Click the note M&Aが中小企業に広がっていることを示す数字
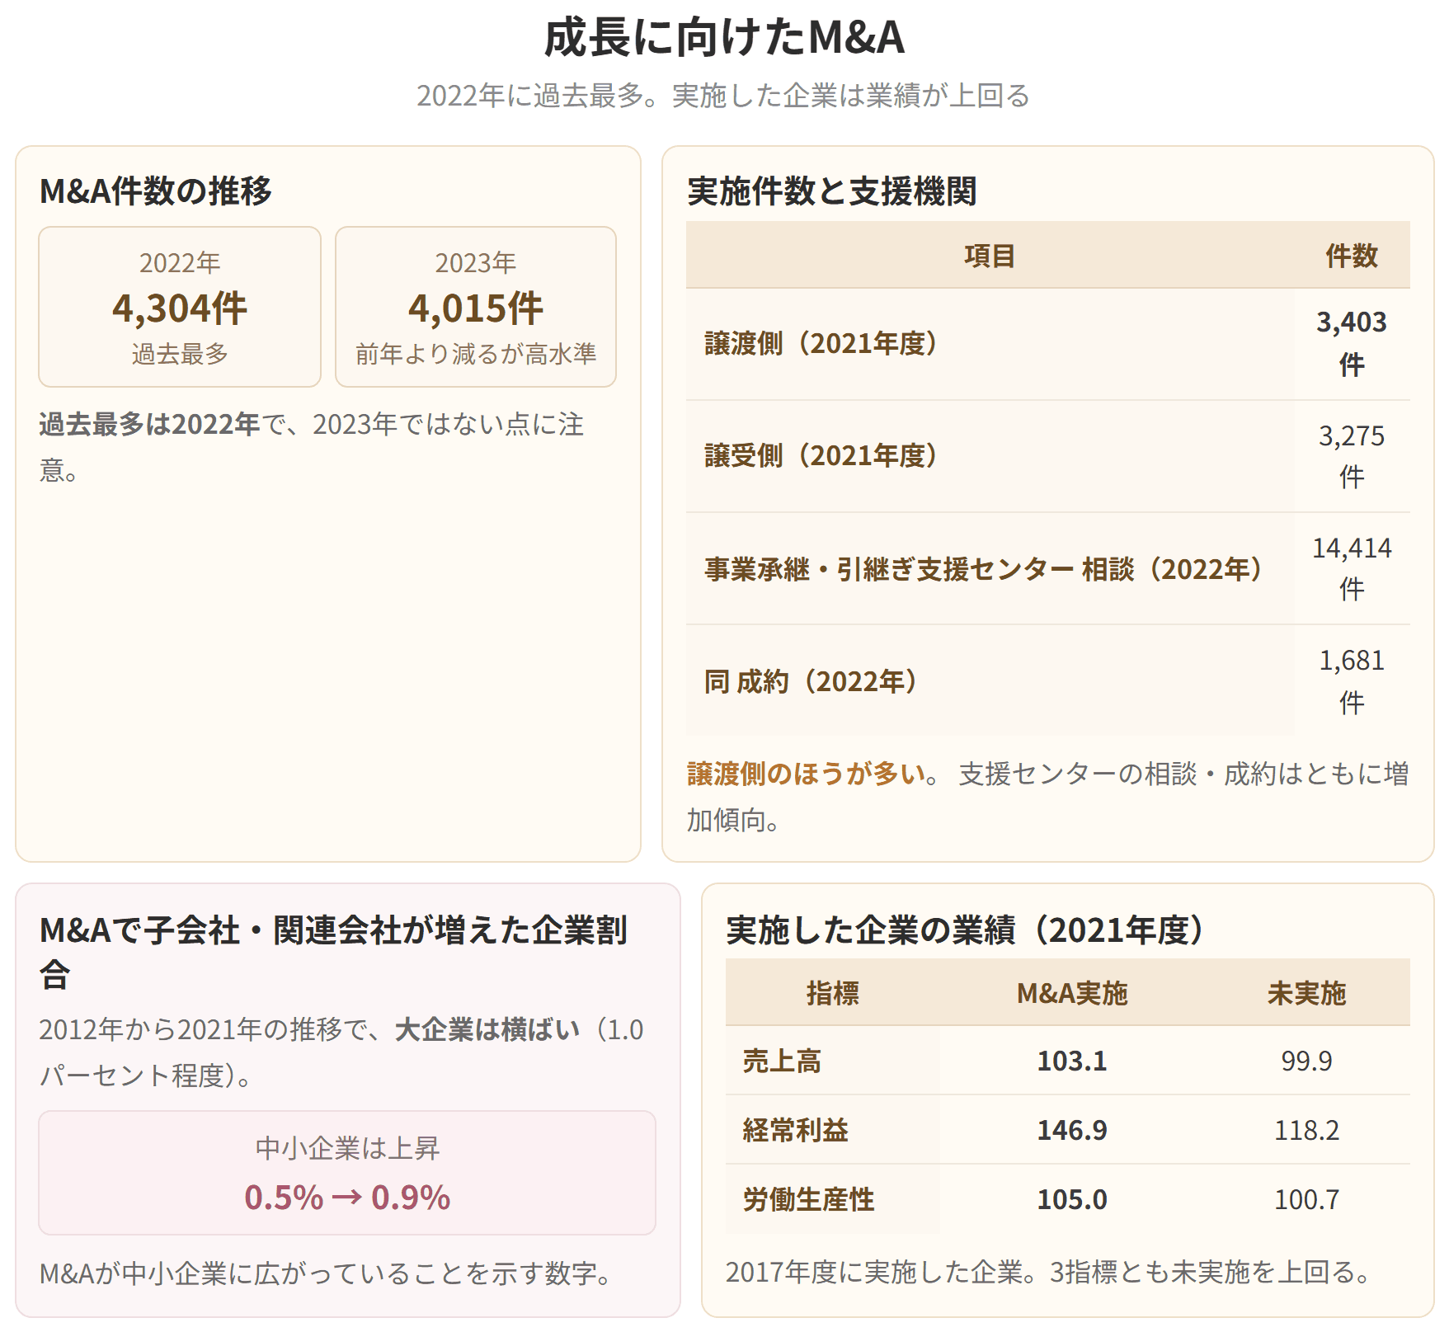The height and width of the screenshot is (1332, 1449). pos(328,1273)
